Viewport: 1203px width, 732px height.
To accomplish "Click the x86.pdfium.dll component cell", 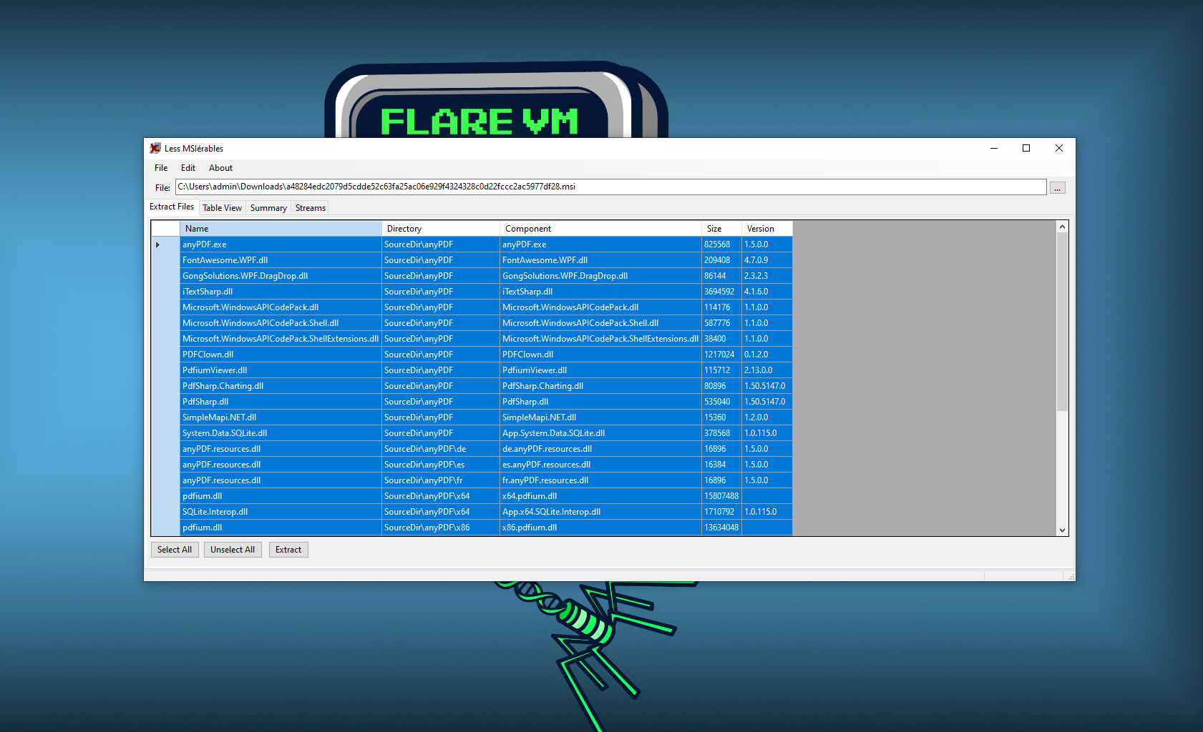I will click(600, 528).
